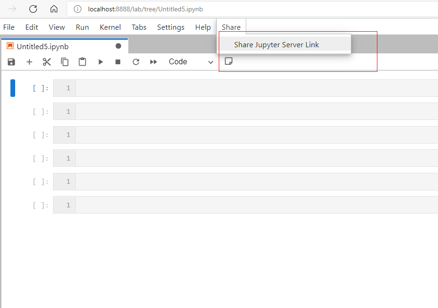View site information icon in address bar
The image size is (438, 308).
point(77,9)
